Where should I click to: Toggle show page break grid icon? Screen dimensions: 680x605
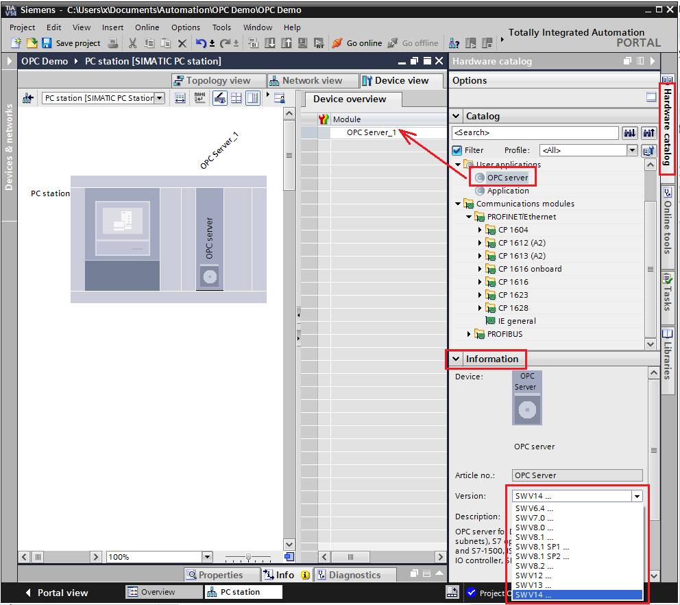click(236, 98)
